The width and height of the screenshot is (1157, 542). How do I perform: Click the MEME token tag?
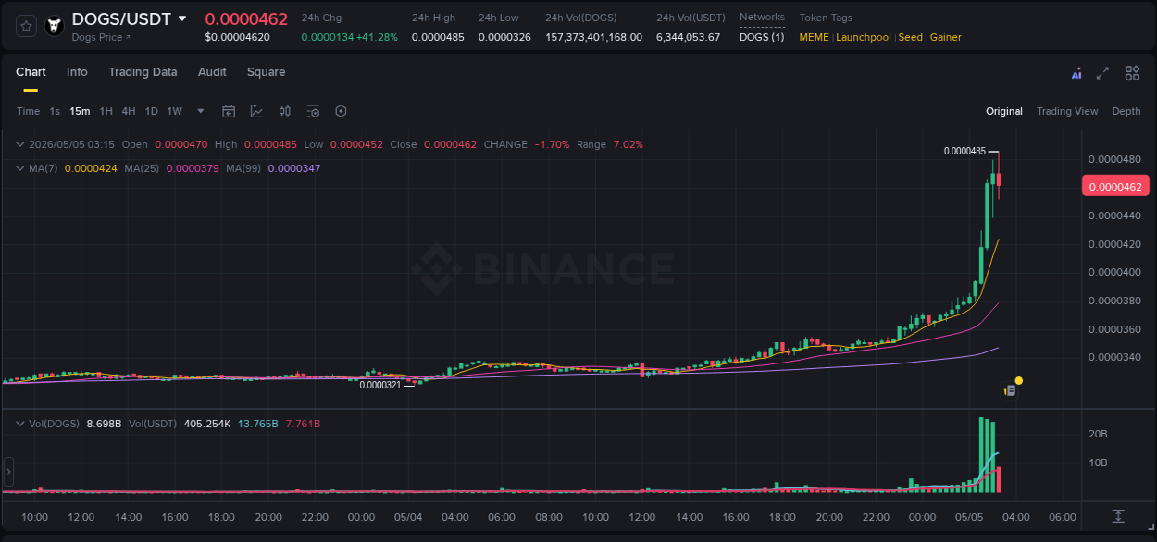point(814,37)
